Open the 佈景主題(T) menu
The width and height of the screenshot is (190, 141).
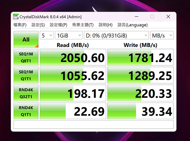[x=83, y=25]
